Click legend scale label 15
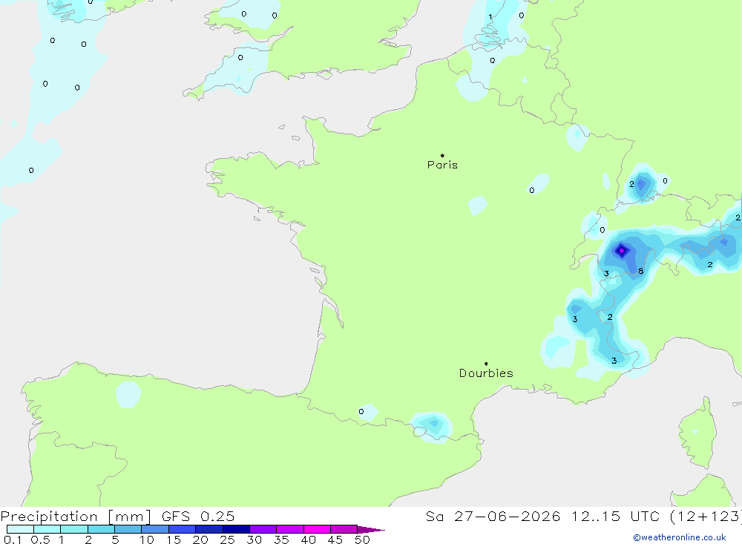This screenshot has width=742, height=544. (174, 540)
